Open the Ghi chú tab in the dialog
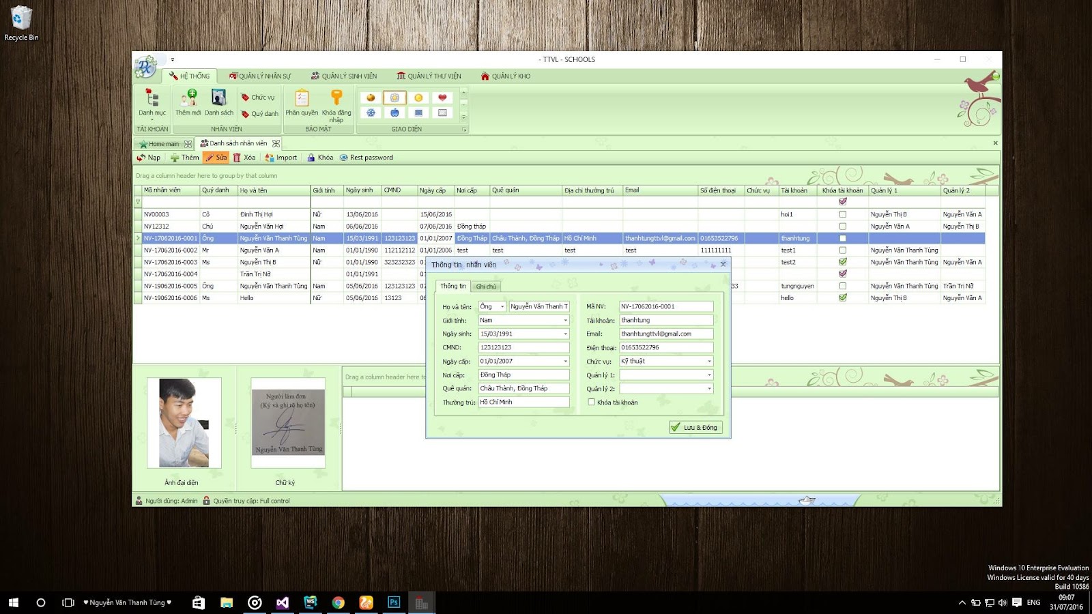Screen dimensions: 1092x614 486,287
